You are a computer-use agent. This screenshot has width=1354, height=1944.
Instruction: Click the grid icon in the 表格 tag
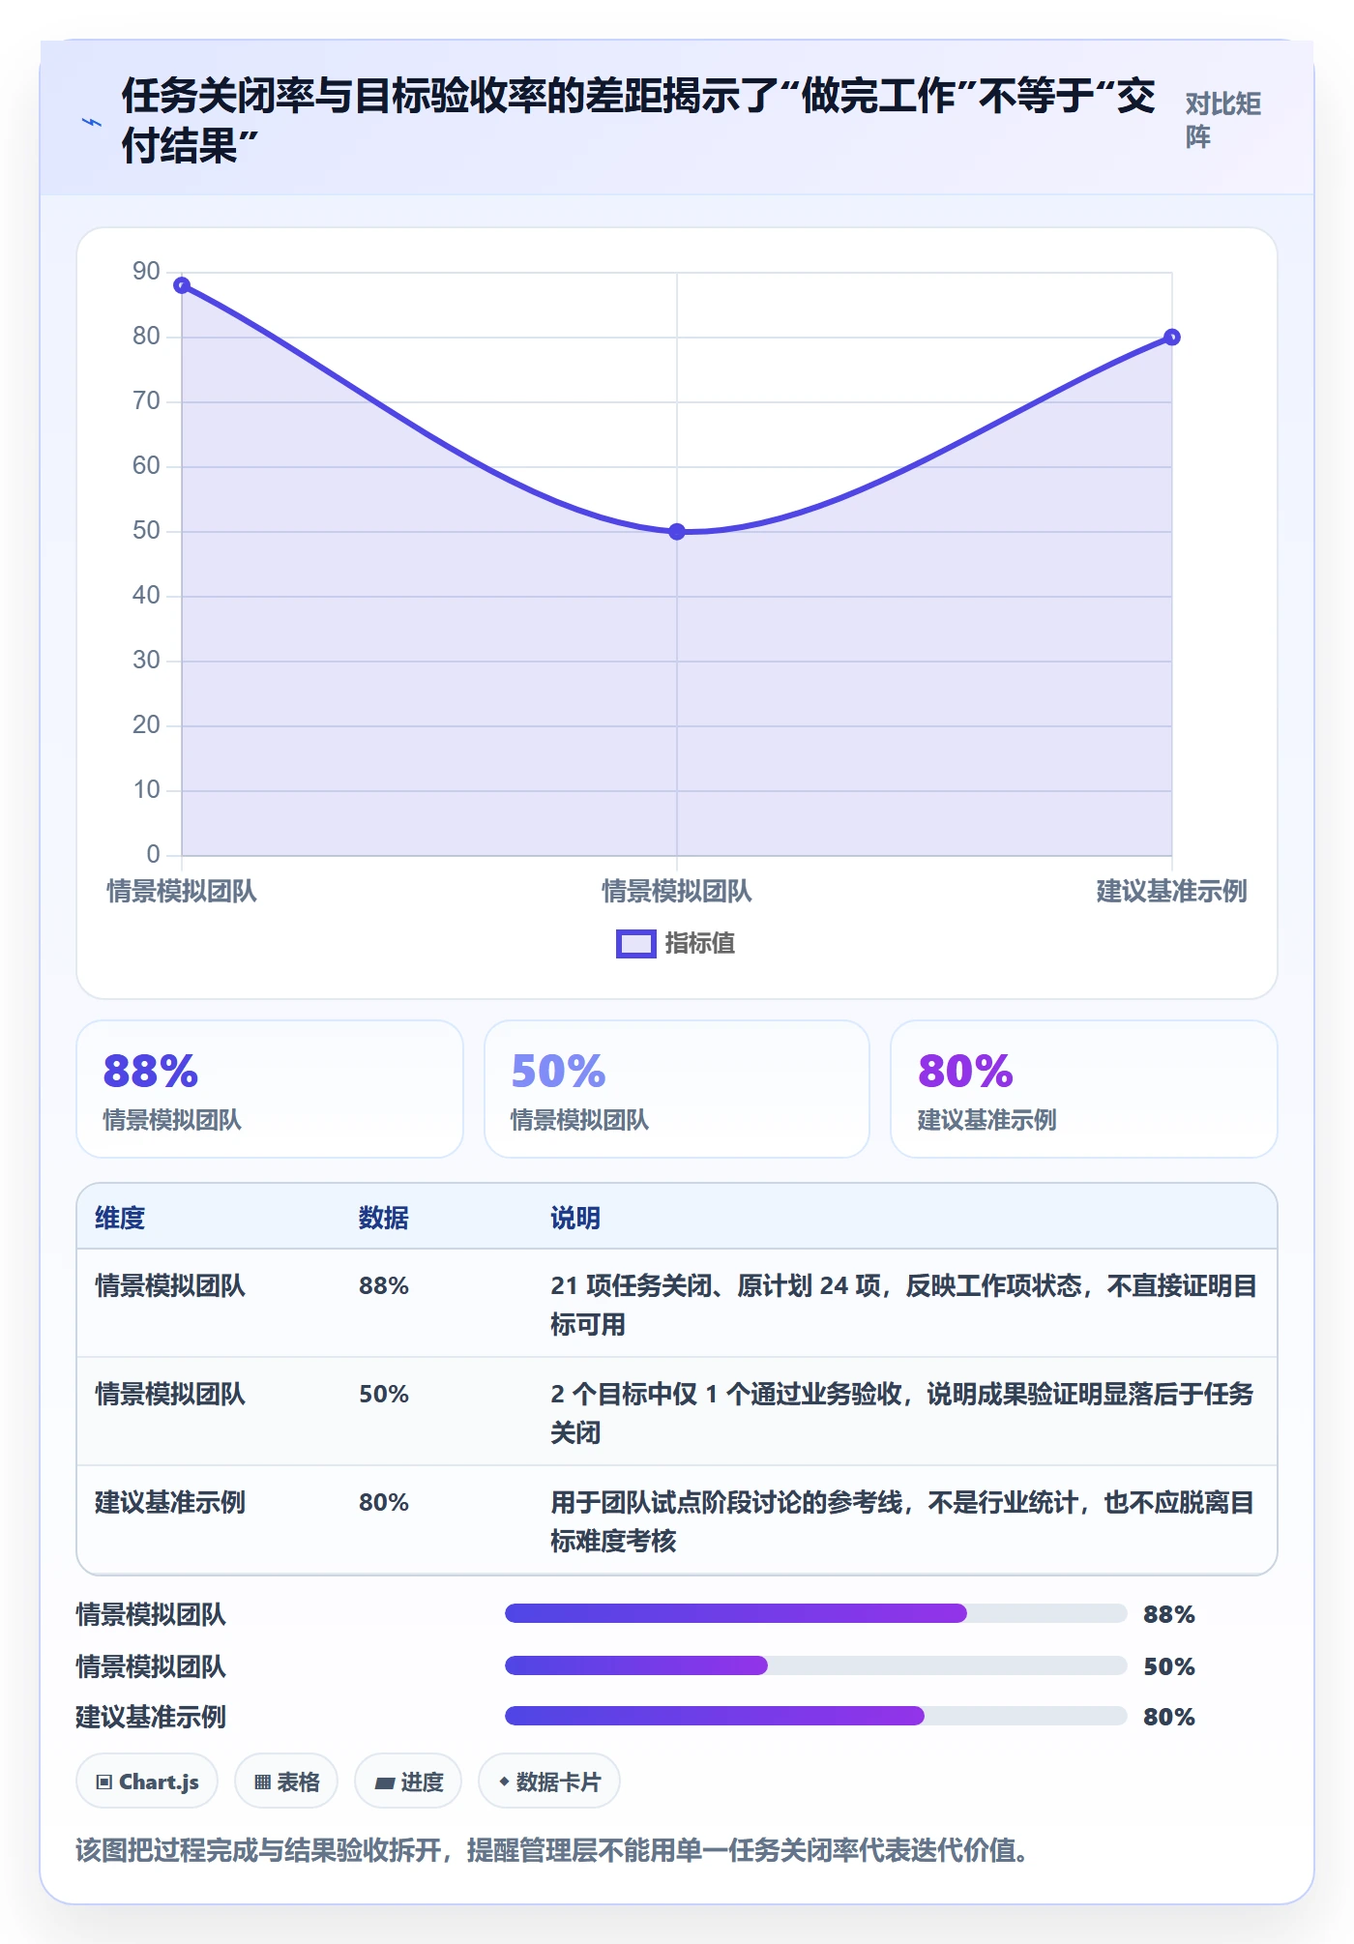[262, 1782]
